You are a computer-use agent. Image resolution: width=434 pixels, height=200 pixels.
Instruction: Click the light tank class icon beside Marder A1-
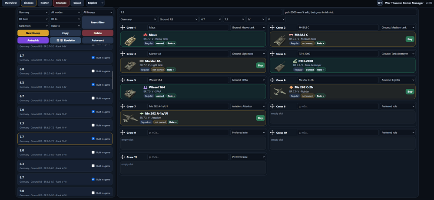[x=142, y=61]
